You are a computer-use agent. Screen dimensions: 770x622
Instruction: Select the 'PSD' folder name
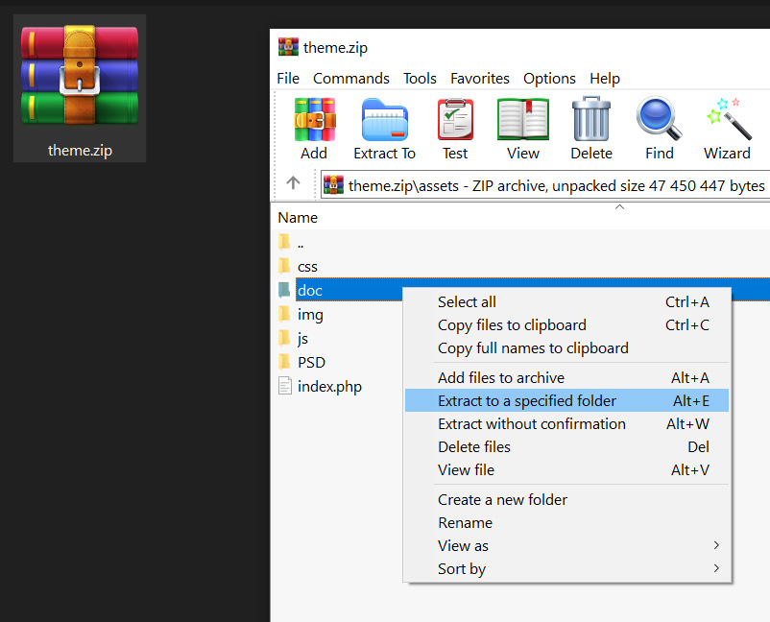pos(311,362)
